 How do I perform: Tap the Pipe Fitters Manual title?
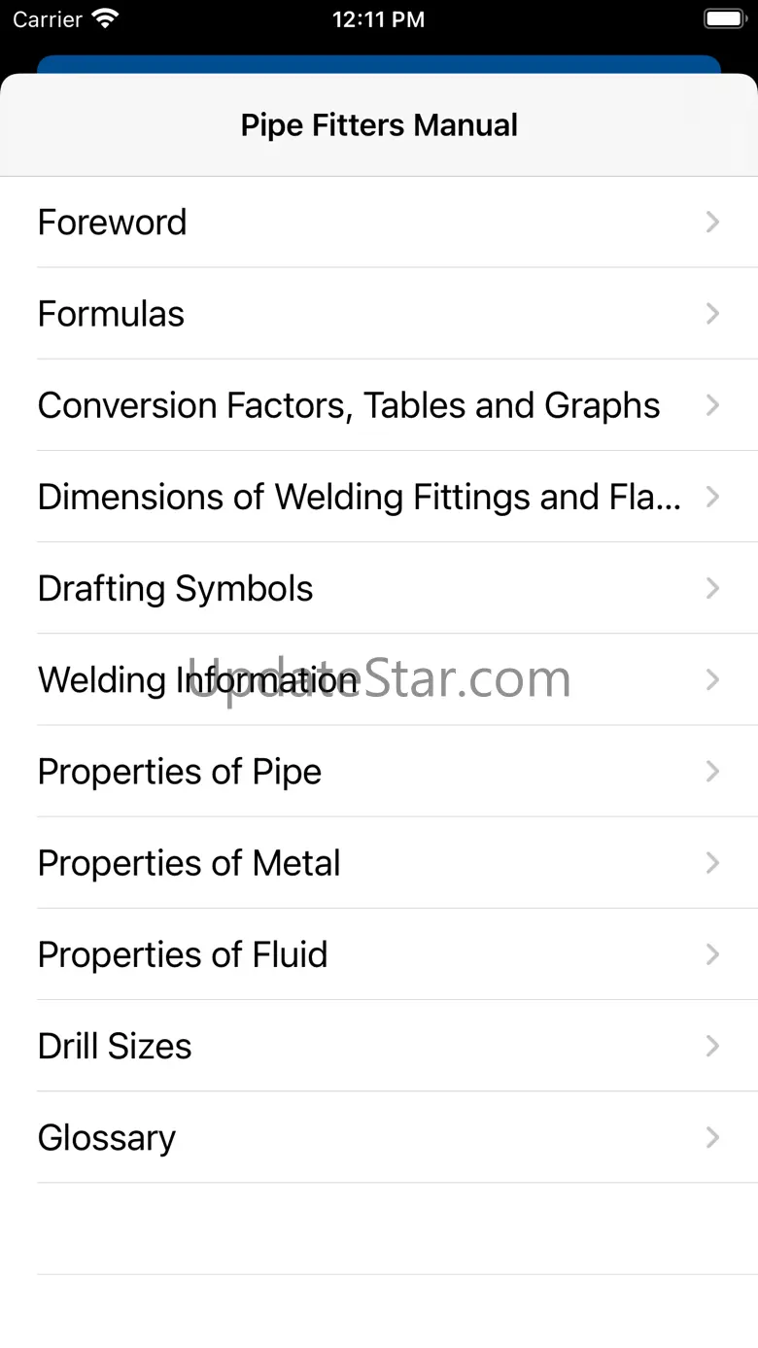point(379,125)
